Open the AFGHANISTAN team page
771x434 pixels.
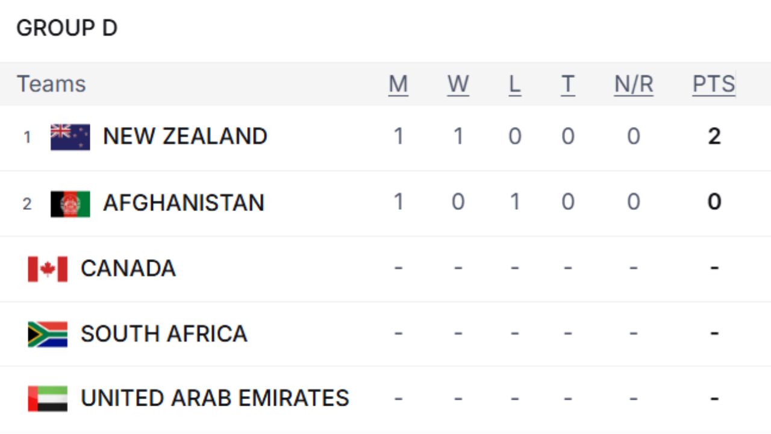coord(183,203)
